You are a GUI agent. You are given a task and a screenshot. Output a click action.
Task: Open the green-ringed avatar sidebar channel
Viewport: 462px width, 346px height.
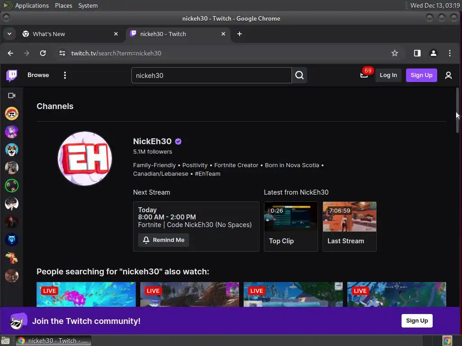click(12, 186)
